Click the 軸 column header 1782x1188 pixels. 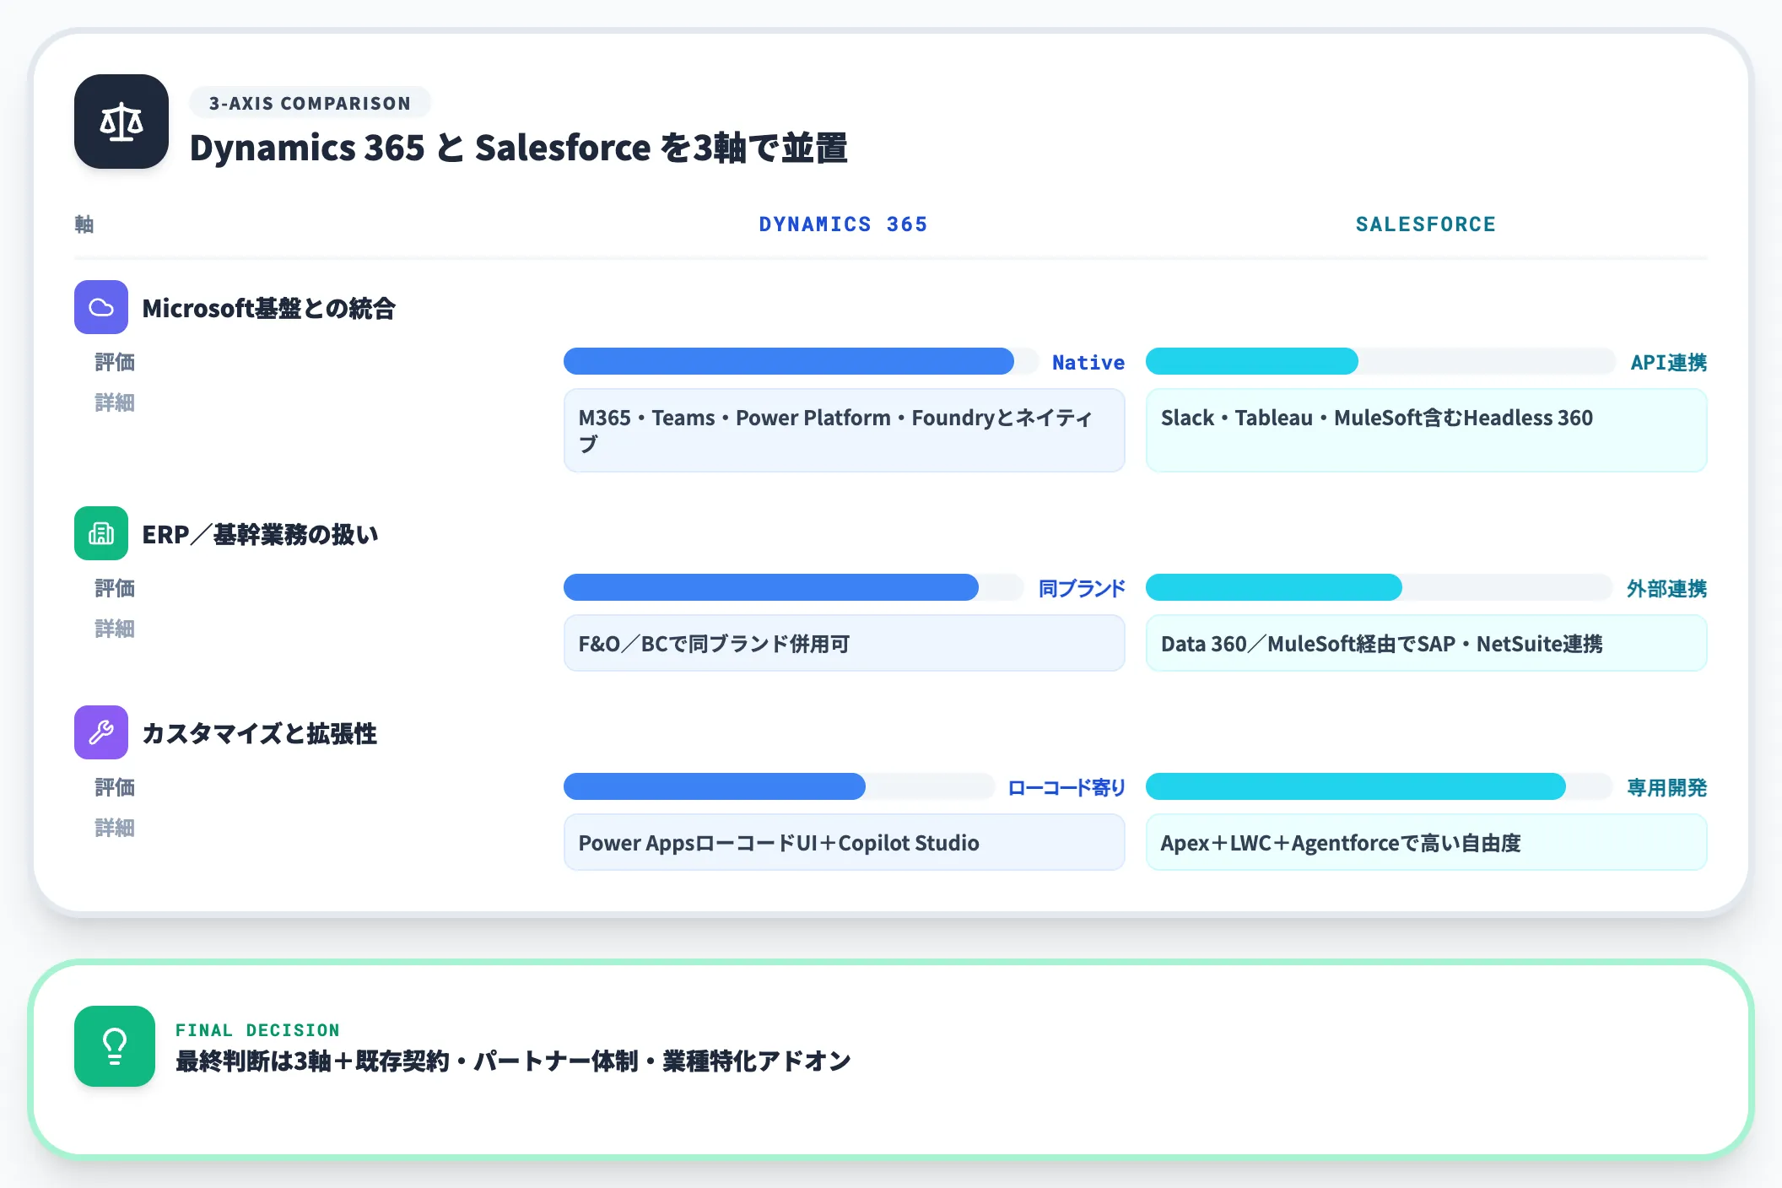point(84,224)
